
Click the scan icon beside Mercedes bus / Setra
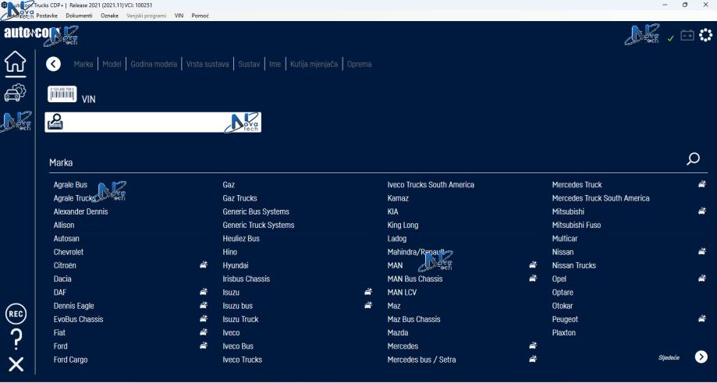[533, 360]
